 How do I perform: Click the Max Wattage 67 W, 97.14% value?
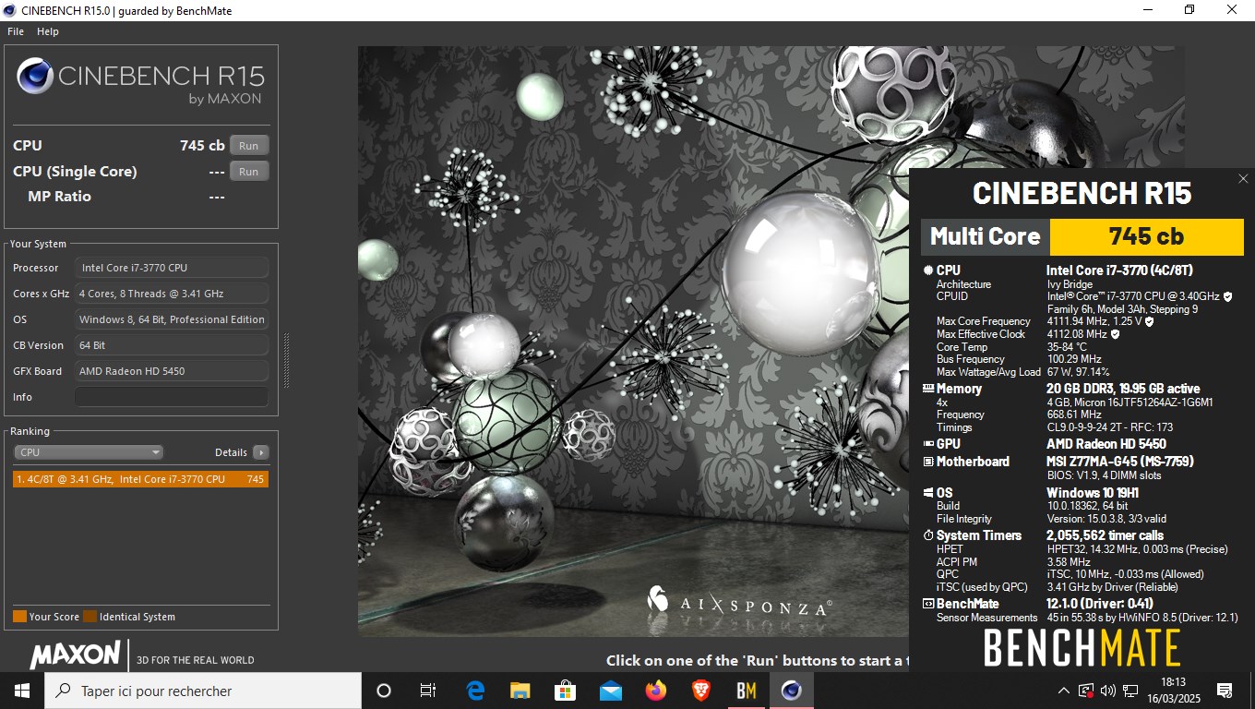point(1078,372)
